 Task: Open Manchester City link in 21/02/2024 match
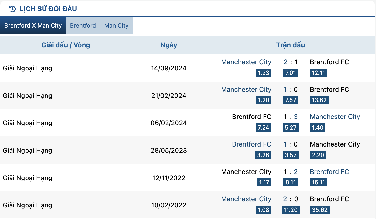pyautogui.click(x=246, y=89)
